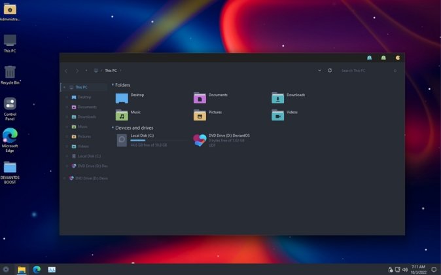Click the third pinned taskbar app
Viewport: 441px width, 275px height.
point(52,270)
